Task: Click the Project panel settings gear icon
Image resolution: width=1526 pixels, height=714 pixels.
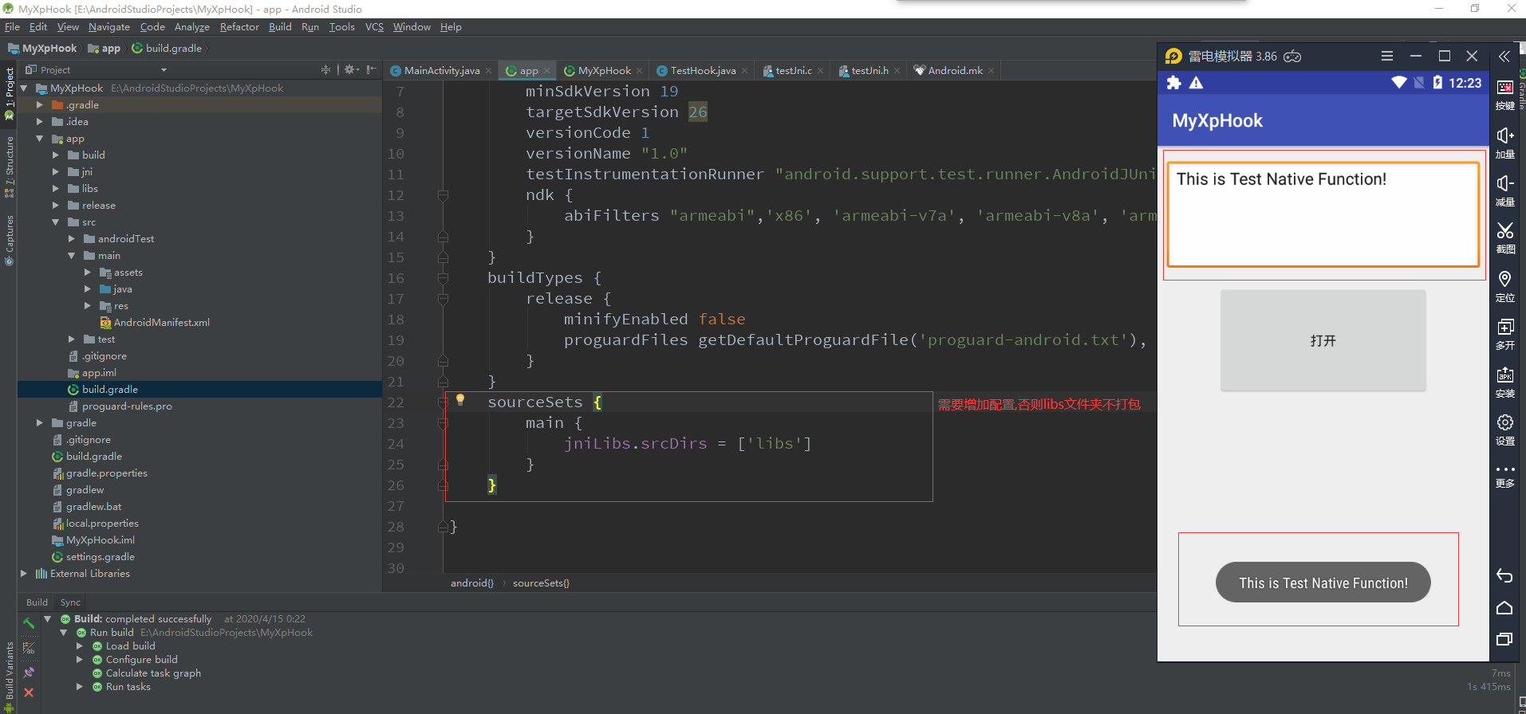Action: (x=349, y=70)
